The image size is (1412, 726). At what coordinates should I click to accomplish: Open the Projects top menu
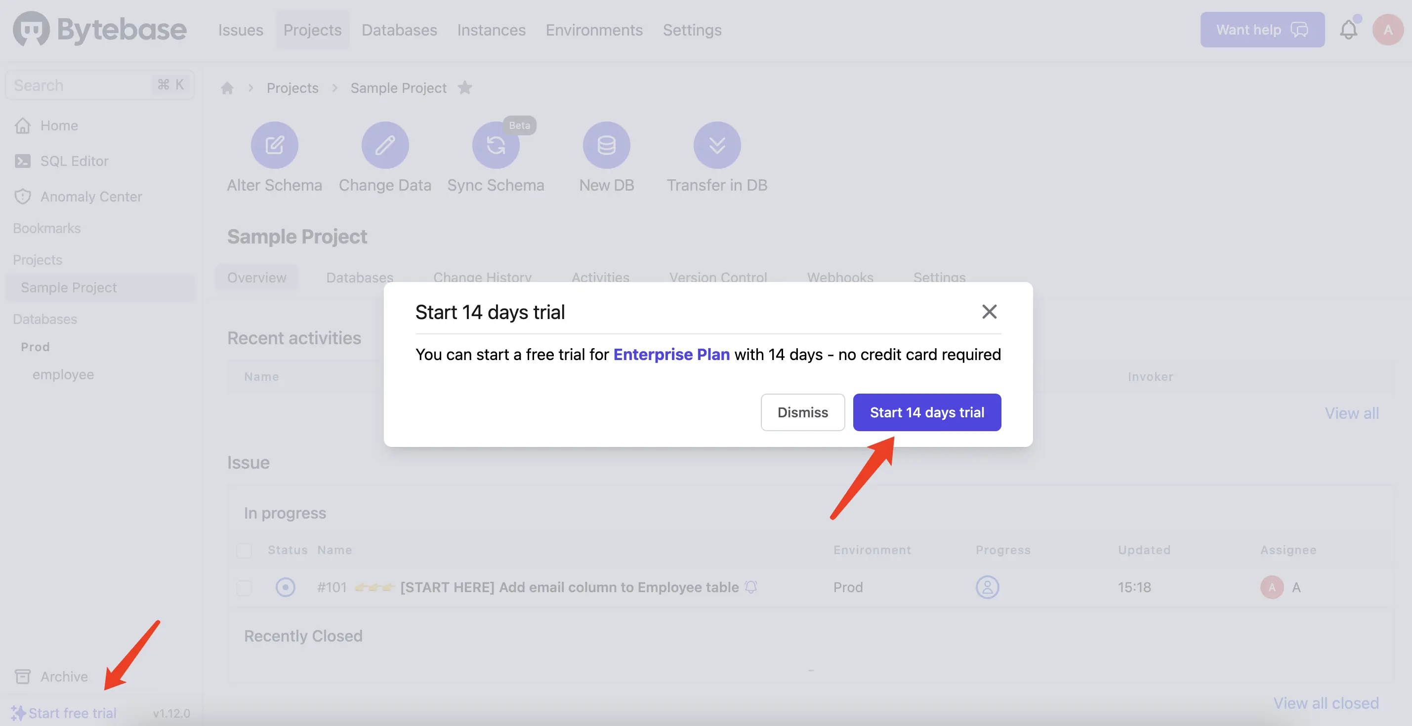tap(312, 30)
